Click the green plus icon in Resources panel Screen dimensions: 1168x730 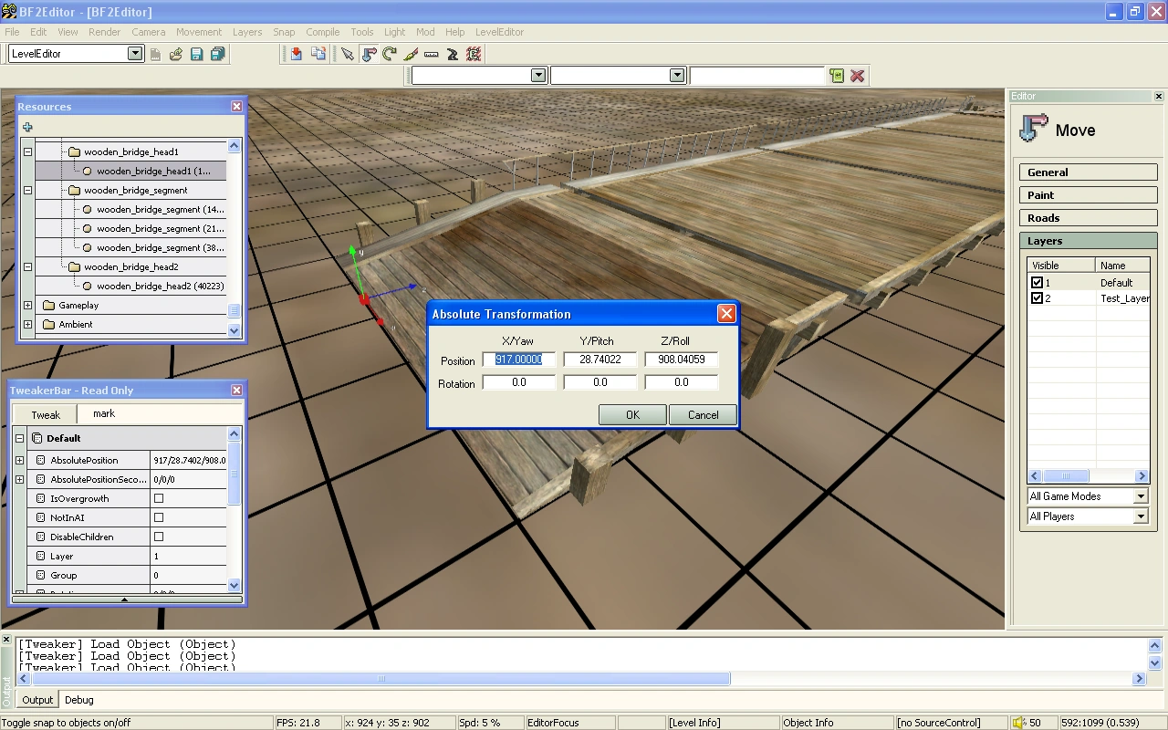[27, 128]
